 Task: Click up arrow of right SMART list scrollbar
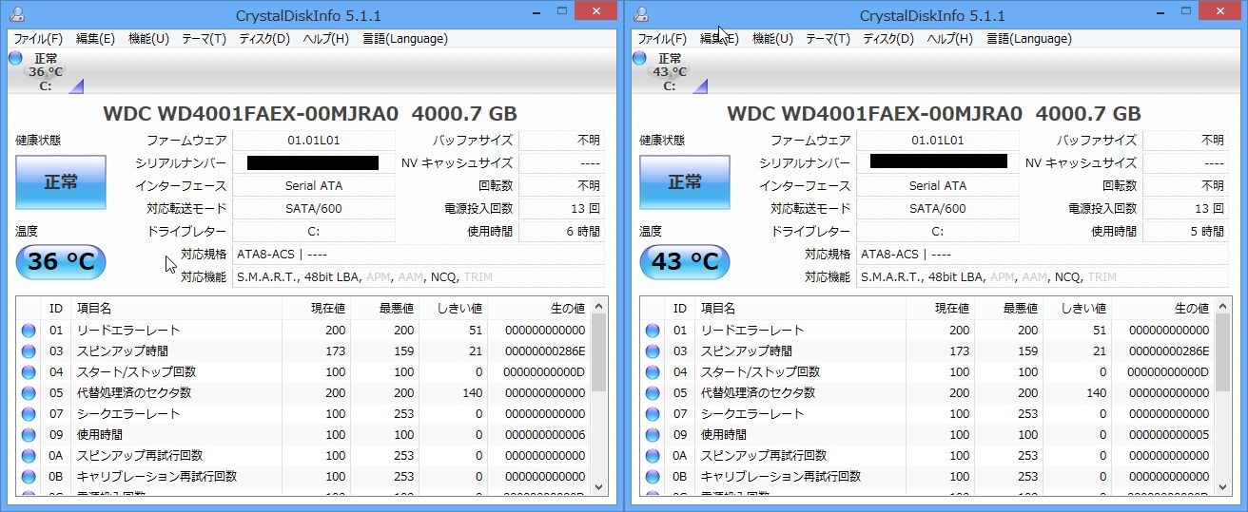[x=1223, y=306]
